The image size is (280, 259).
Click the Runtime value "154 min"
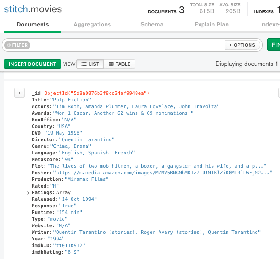(x=69, y=212)
